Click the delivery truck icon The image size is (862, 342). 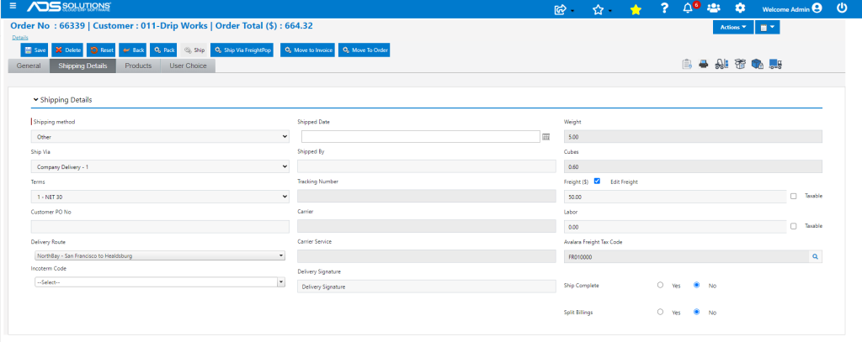click(775, 64)
